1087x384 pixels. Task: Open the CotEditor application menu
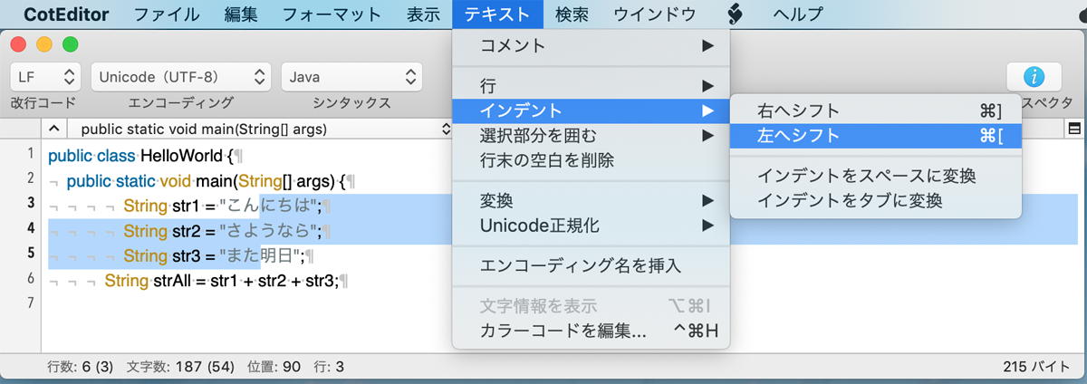66,14
